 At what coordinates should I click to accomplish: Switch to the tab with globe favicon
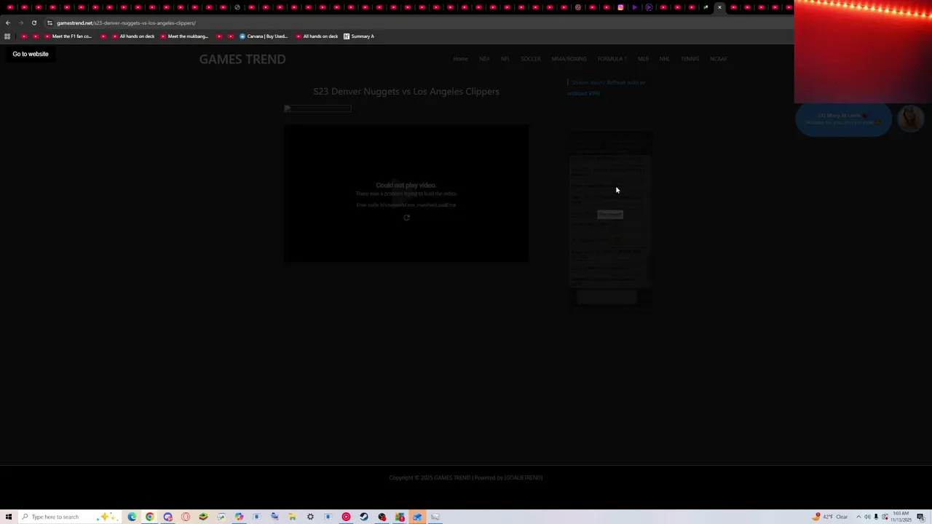click(x=237, y=7)
